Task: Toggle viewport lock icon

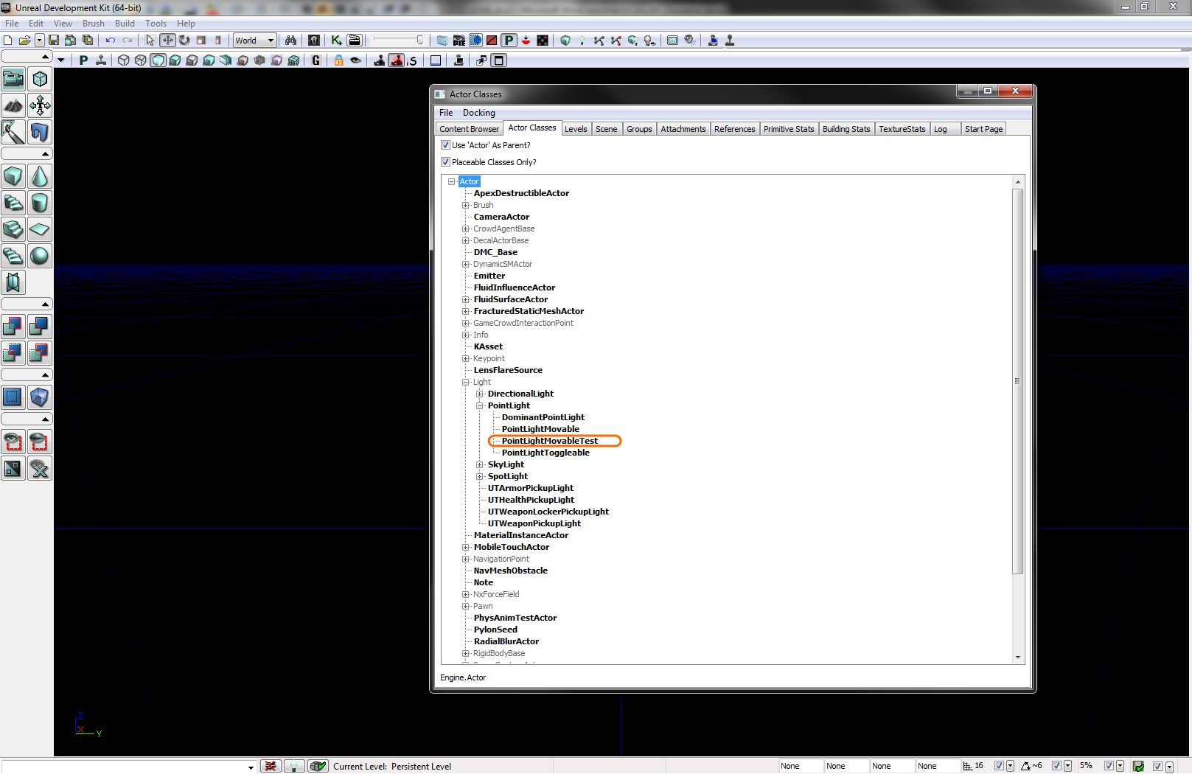Action: click(338, 60)
